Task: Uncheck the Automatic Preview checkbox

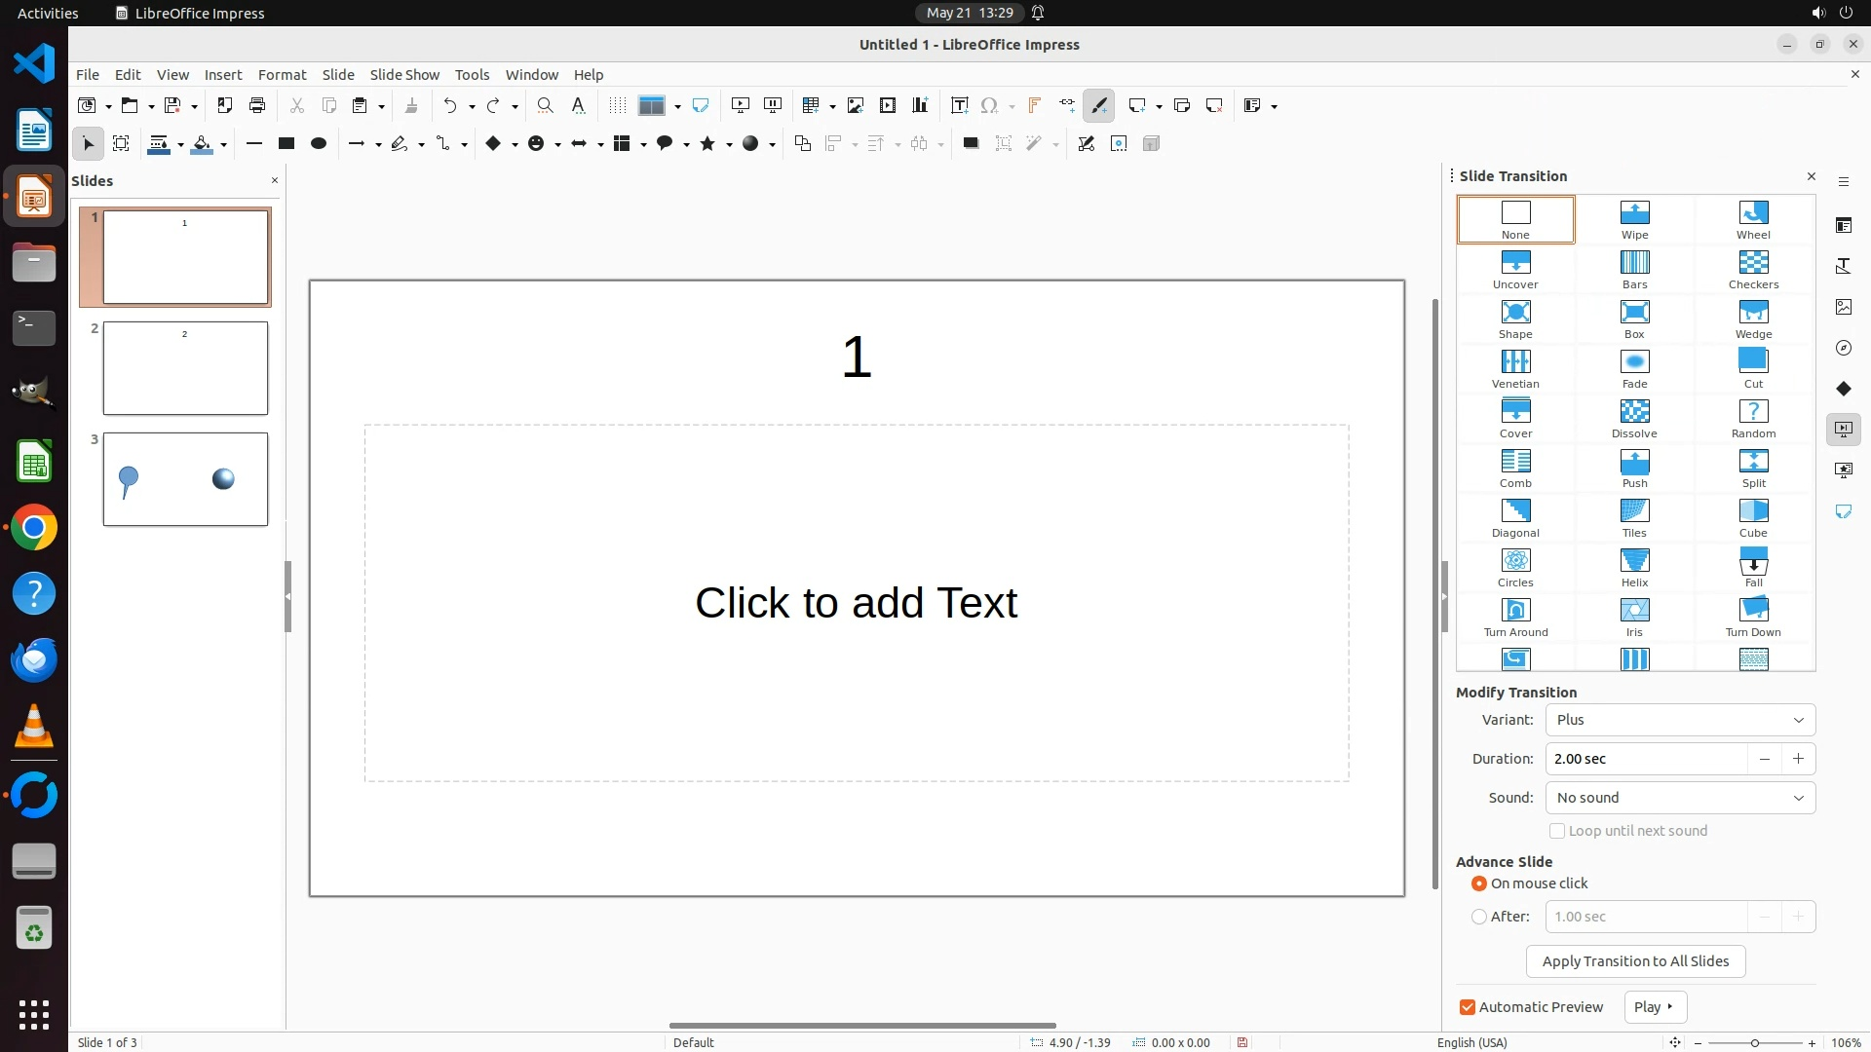Action: tap(1468, 1007)
